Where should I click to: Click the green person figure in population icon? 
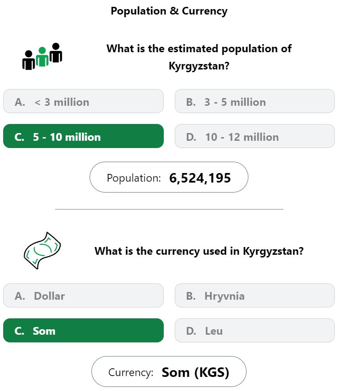42,57
